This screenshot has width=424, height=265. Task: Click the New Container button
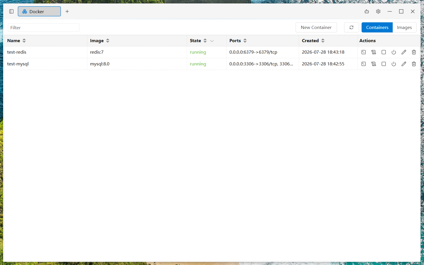click(316, 28)
